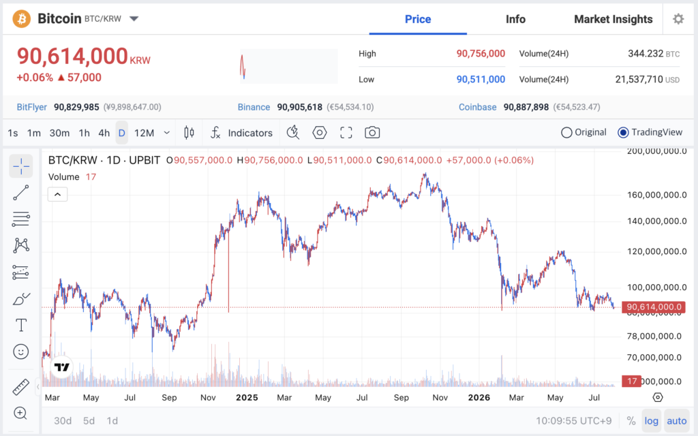Toggle percent scale
The height and width of the screenshot is (436, 698).
point(631,421)
